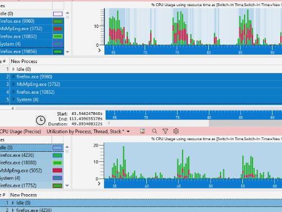Click swatch for firefox.exe (19856) in legend

(58, 51)
